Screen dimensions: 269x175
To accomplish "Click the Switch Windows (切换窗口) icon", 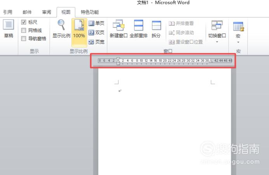I will pos(217,25).
